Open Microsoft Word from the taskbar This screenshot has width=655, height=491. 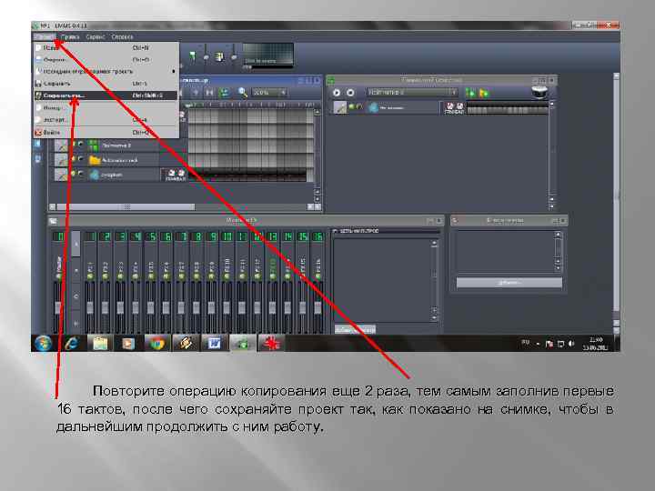(x=214, y=343)
